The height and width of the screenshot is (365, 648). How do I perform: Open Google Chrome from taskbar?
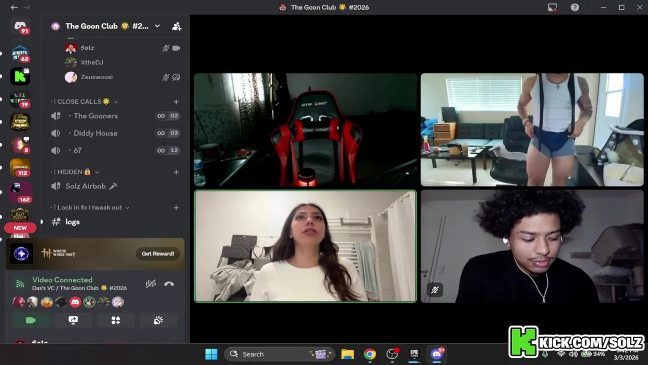click(370, 354)
